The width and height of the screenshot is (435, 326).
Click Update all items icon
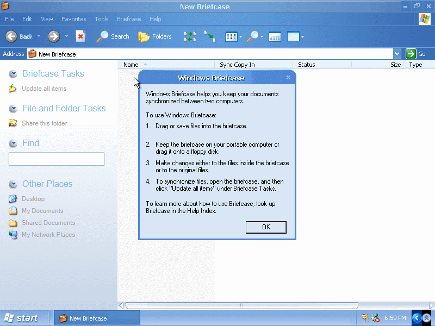tap(13, 89)
